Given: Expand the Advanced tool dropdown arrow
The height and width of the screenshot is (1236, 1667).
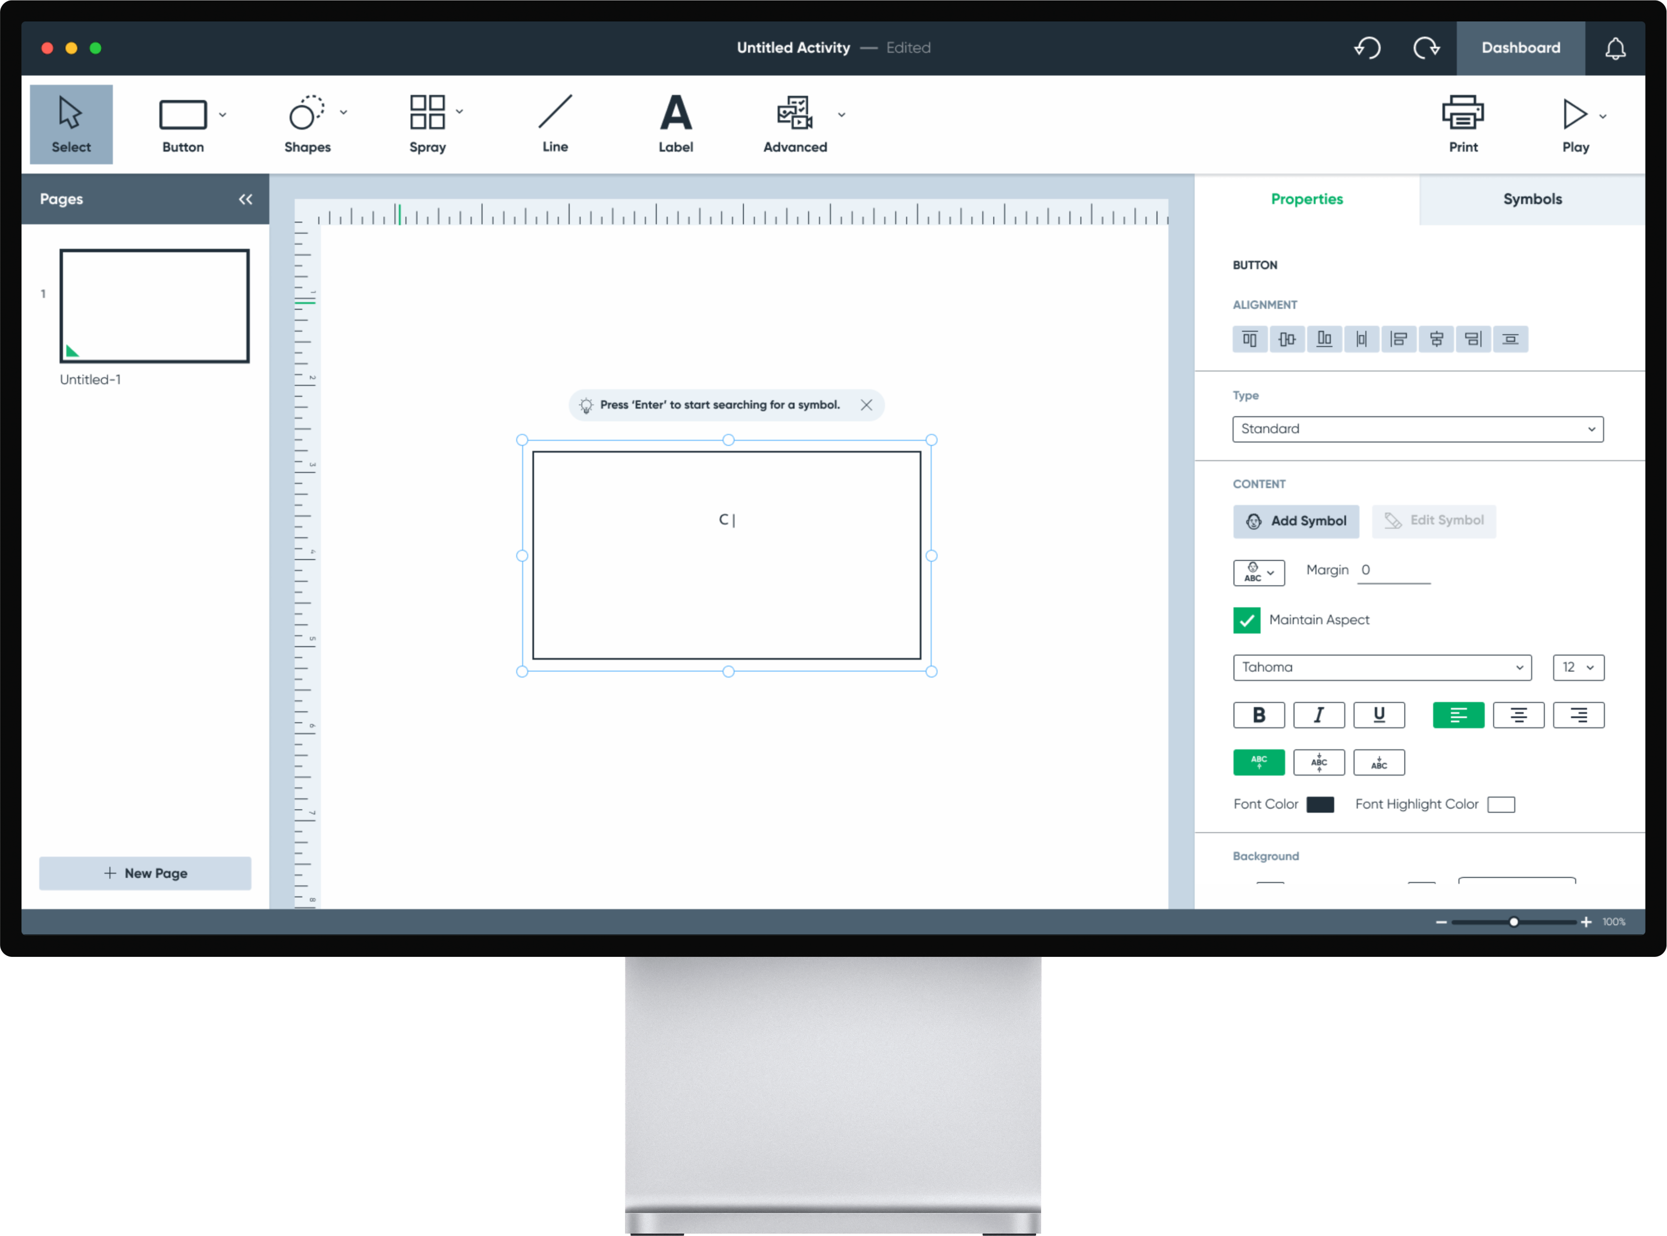Looking at the screenshot, I should [842, 115].
